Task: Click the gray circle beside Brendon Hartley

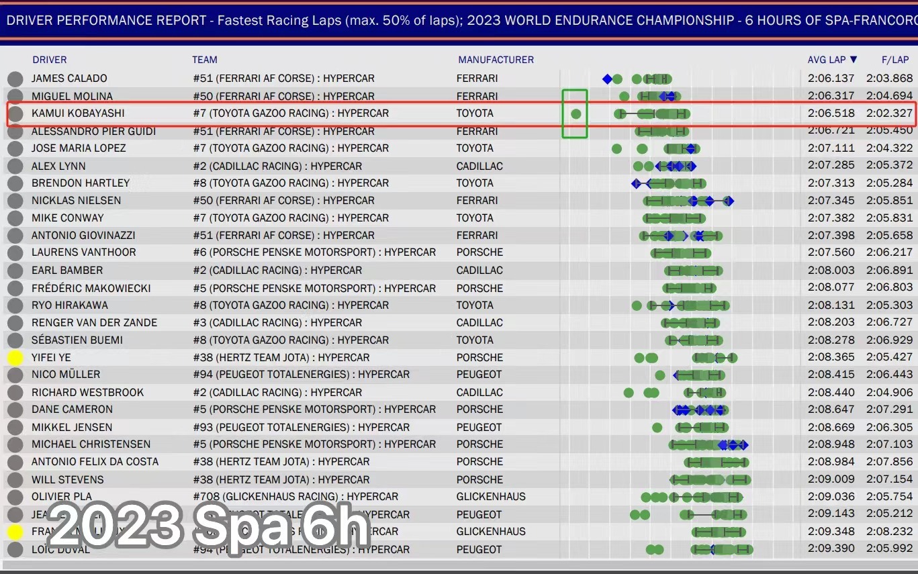Action: [15, 183]
